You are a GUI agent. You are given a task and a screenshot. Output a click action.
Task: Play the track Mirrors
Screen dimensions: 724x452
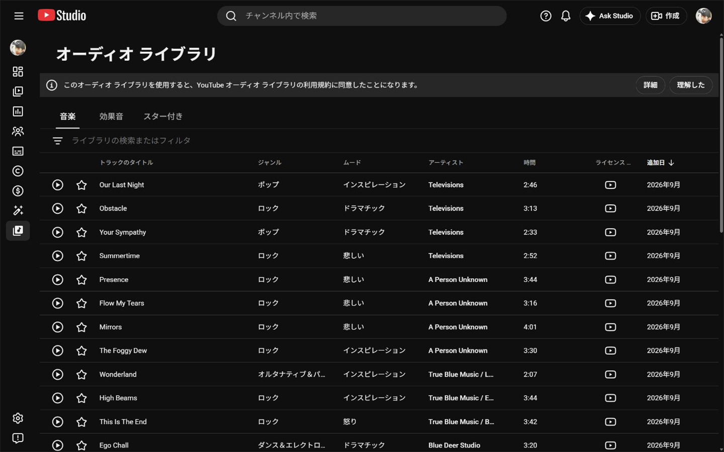click(58, 327)
